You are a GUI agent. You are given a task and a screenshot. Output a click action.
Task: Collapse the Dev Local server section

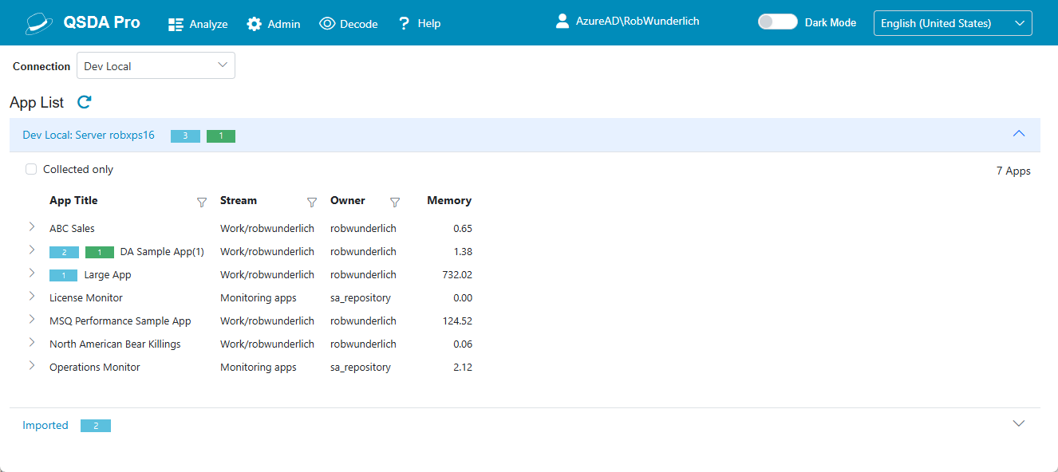coord(1018,134)
